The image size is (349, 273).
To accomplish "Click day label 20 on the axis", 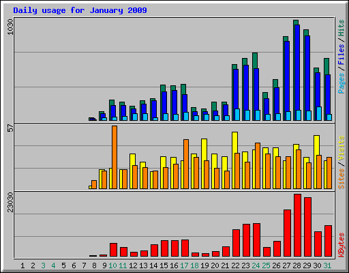I will pyautogui.click(x=215, y=265).
